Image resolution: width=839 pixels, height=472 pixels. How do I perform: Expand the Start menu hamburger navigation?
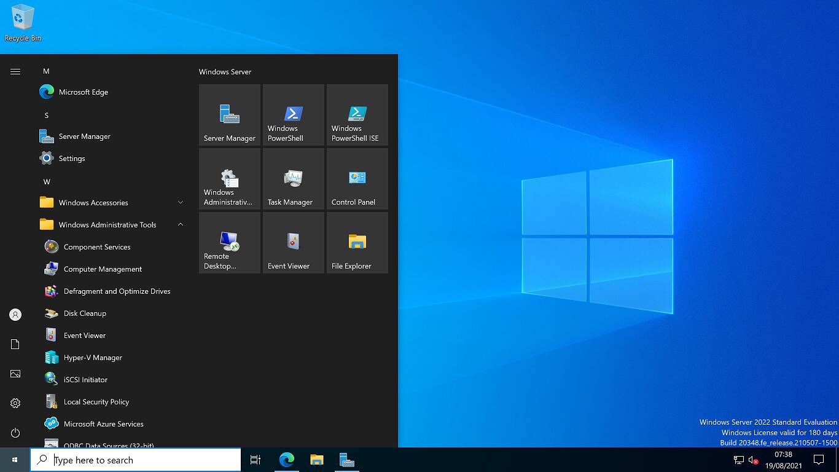point(15,71)
